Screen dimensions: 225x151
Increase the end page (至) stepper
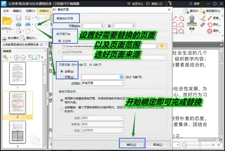133,24
